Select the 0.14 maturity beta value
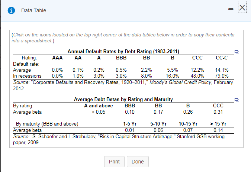The width and height of the screenshot is (251, 172). pos(218,130)
